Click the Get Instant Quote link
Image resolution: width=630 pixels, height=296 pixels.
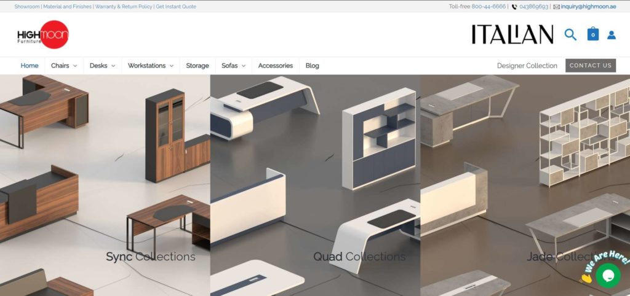point(176,7)
